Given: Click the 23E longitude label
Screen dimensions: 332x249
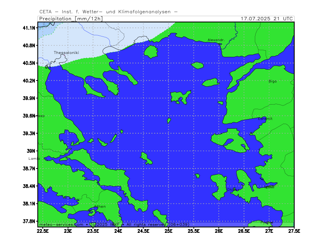Looking at the screenshot, I should pyautogui.click(x=68, y=231).
